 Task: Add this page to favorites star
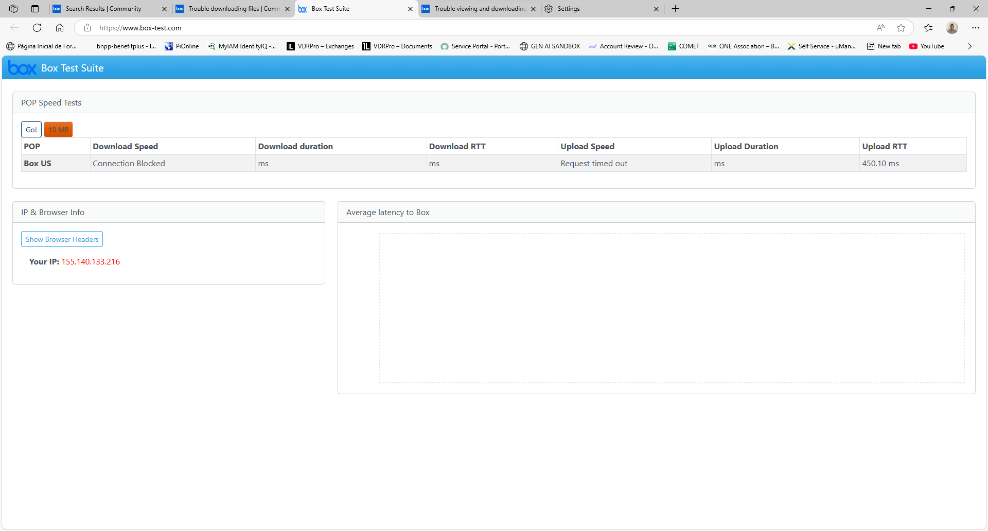[901, 28]
